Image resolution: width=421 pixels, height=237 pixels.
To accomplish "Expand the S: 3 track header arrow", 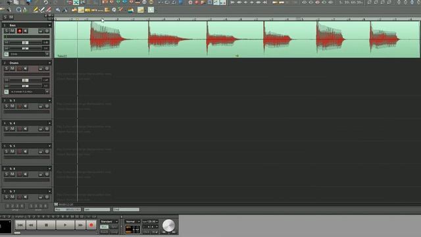I will point(49,101).
